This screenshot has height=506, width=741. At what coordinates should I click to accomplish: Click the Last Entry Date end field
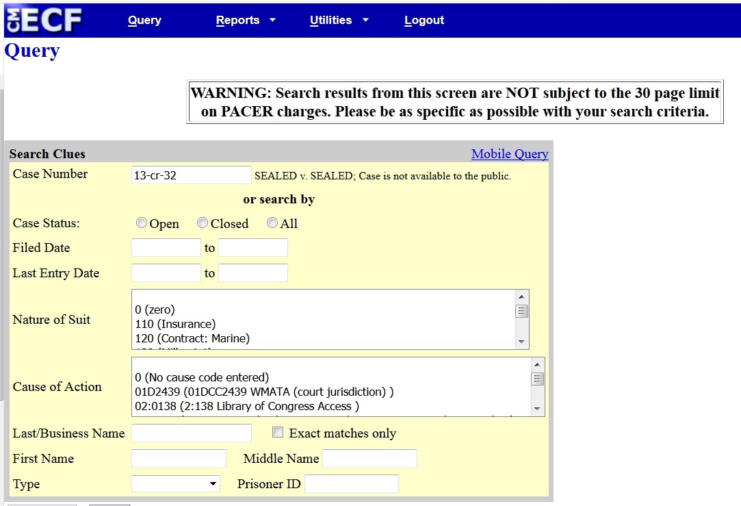(x=252, y=273)
